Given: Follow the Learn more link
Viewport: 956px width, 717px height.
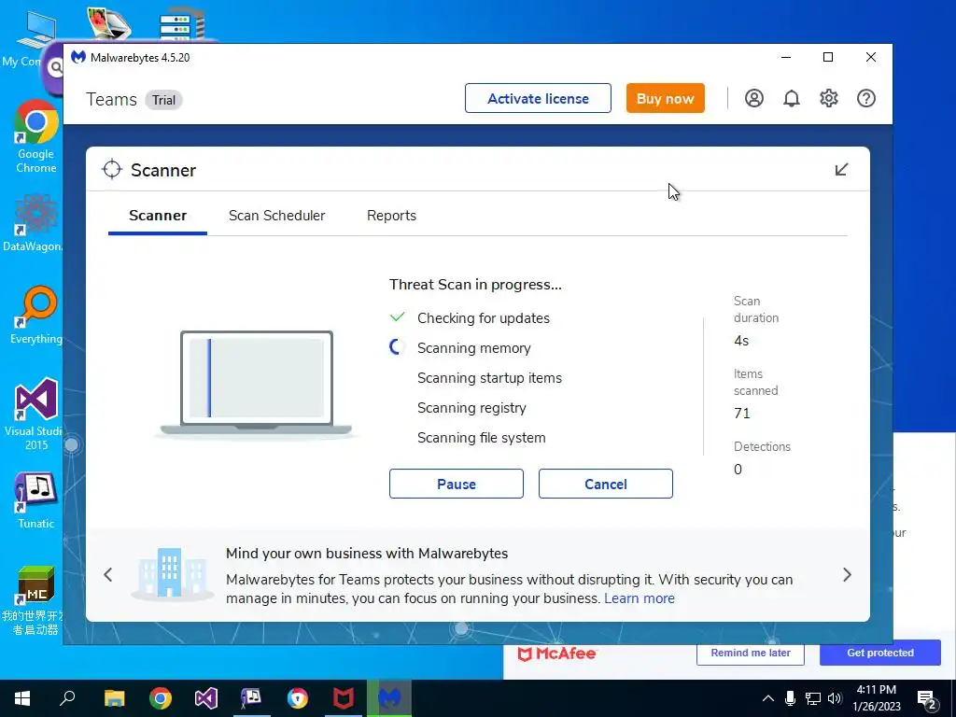Looking at the screenshot, I should pyautogui.click(x=640, y=598).
